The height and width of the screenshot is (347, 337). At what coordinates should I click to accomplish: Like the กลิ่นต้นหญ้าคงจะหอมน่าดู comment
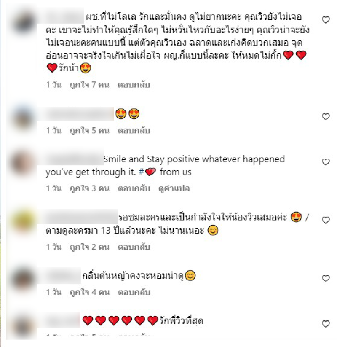tap(326, 278)
